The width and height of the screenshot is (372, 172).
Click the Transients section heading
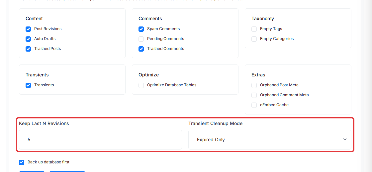(37, 75)
